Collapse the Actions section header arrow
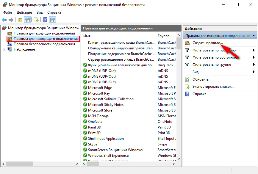258x174 pixels. [x=254, y=36]
